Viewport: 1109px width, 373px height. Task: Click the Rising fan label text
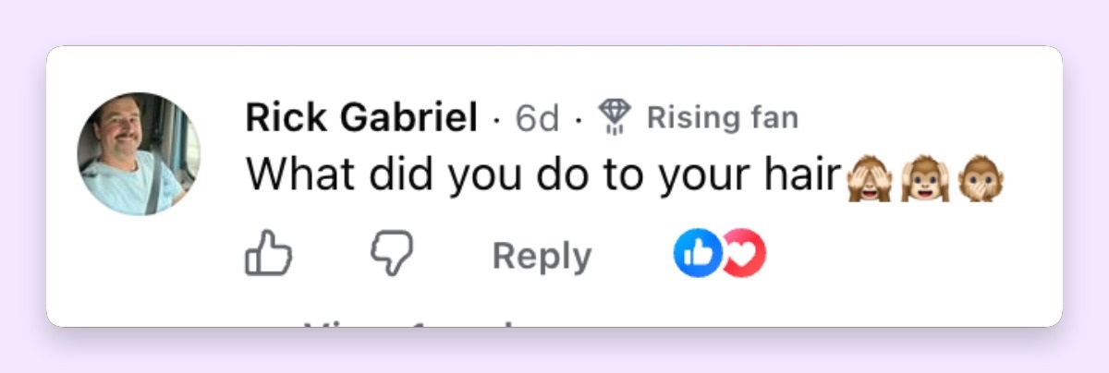[x=722, y=118]
